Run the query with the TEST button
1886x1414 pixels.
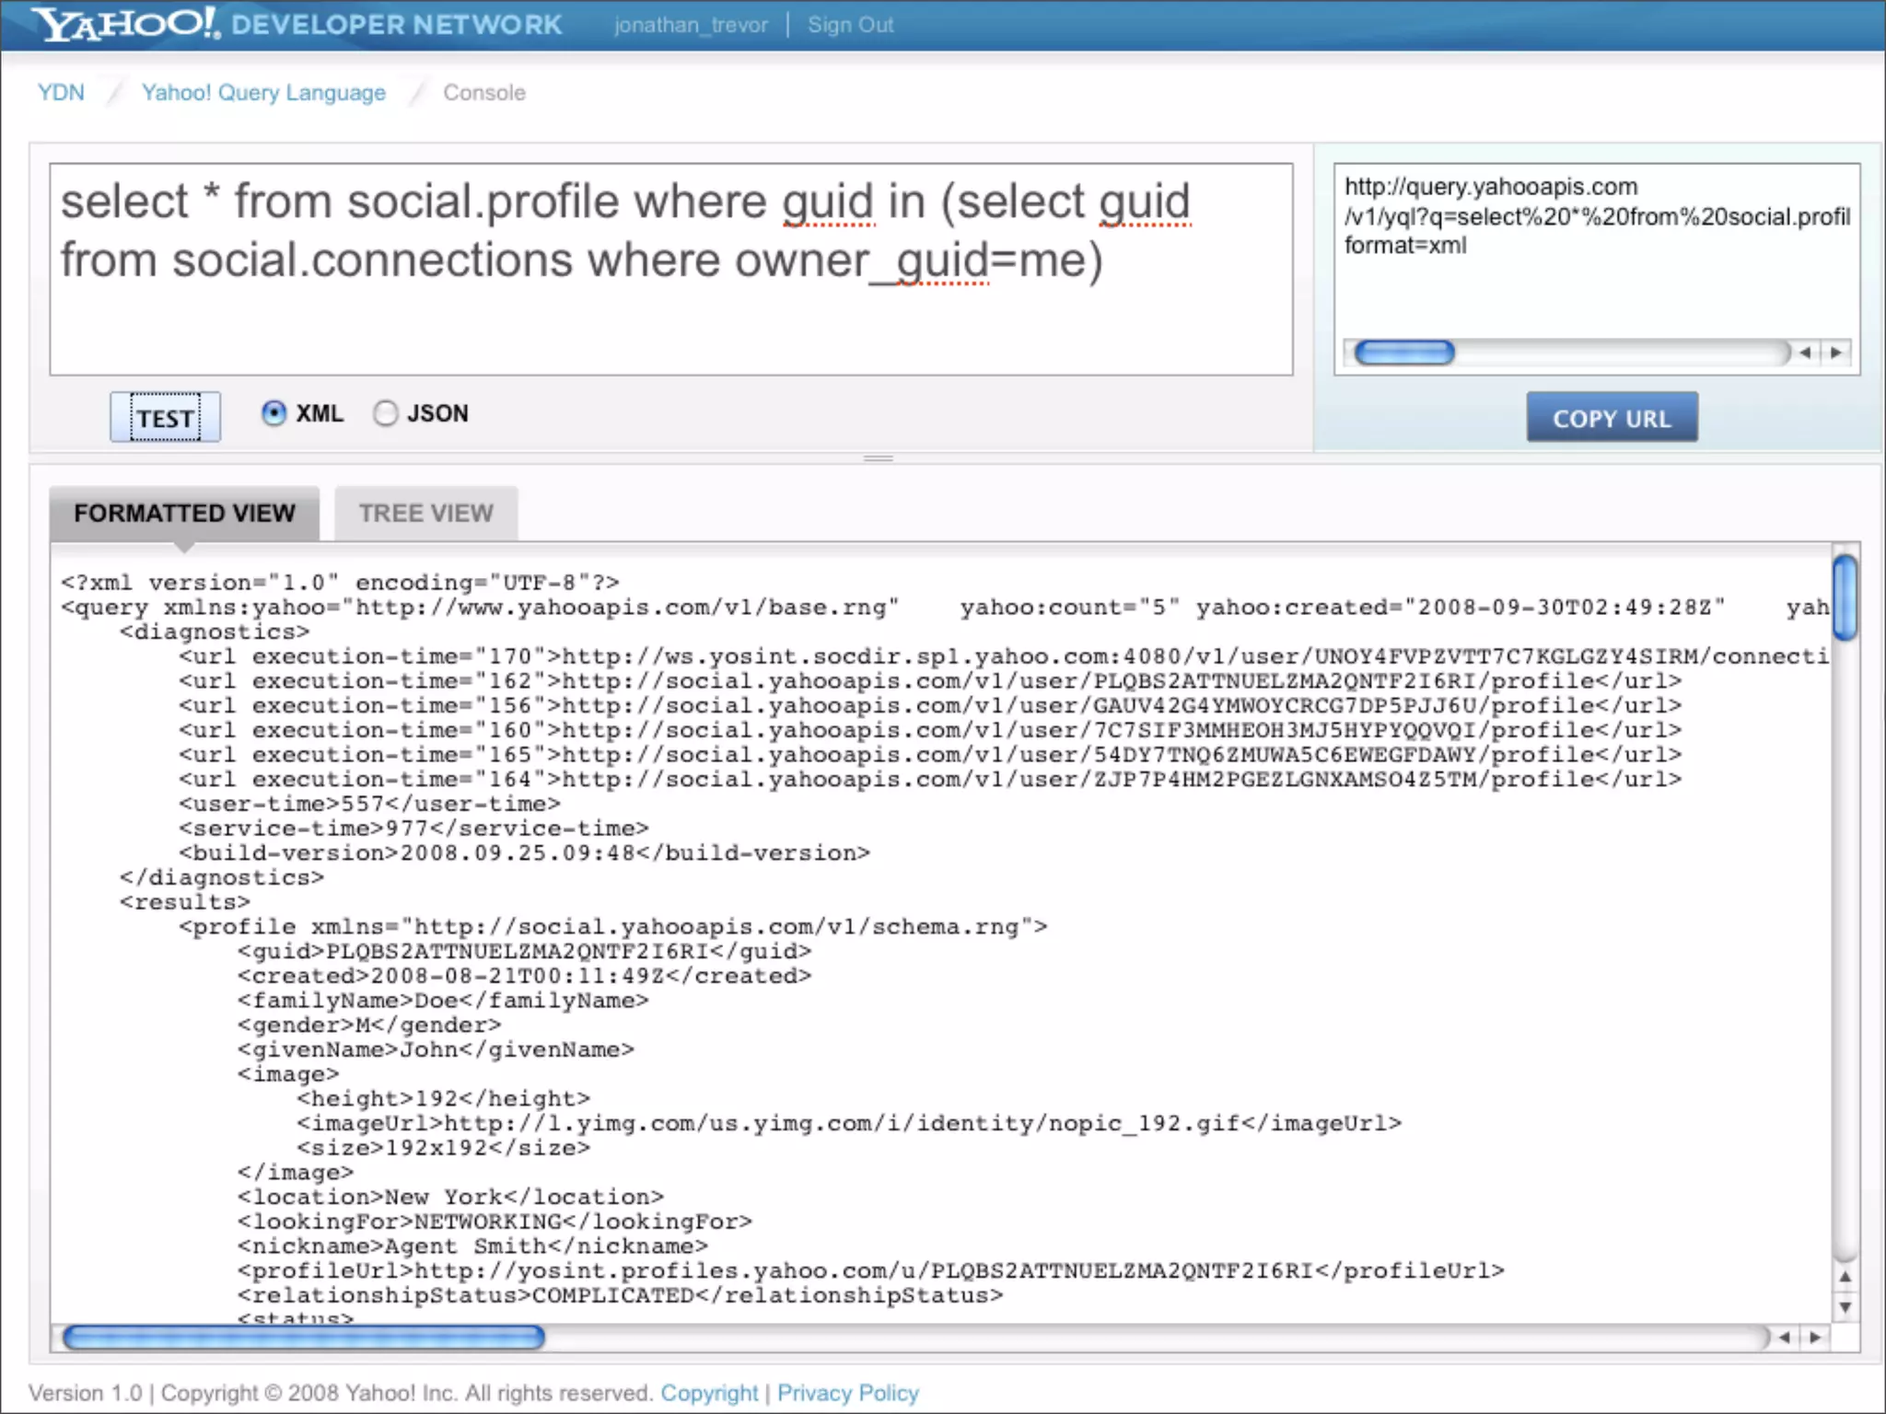tap(165, 417)
